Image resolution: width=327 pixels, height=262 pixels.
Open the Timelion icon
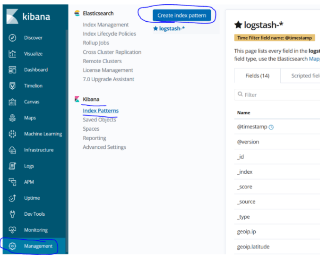pos(12,86)
